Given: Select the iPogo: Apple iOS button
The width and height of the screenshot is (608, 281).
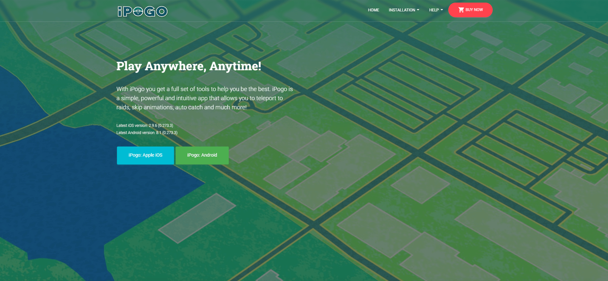Looking at the screenshot, I should point(145,155).
